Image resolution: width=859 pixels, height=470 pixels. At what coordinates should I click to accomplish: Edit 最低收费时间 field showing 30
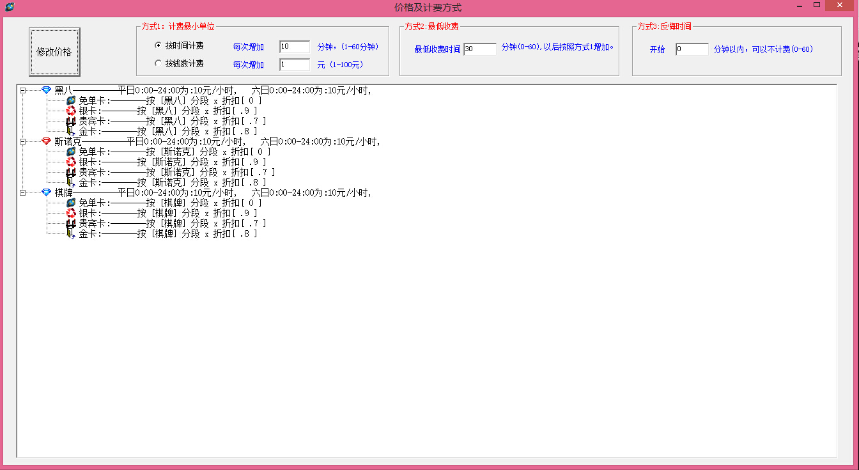(x=480, y=49)
